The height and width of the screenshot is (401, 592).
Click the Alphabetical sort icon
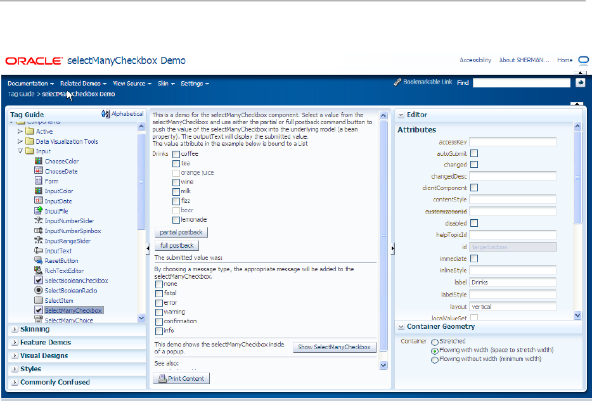click(x=105, y=113)
